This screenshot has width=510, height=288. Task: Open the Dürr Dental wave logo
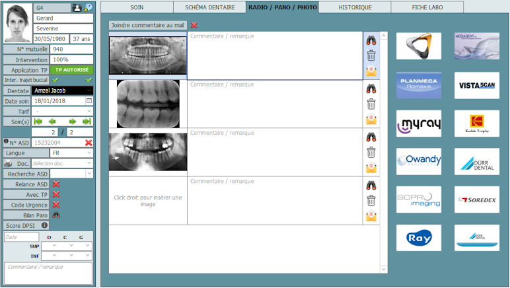tap(477, 238)
